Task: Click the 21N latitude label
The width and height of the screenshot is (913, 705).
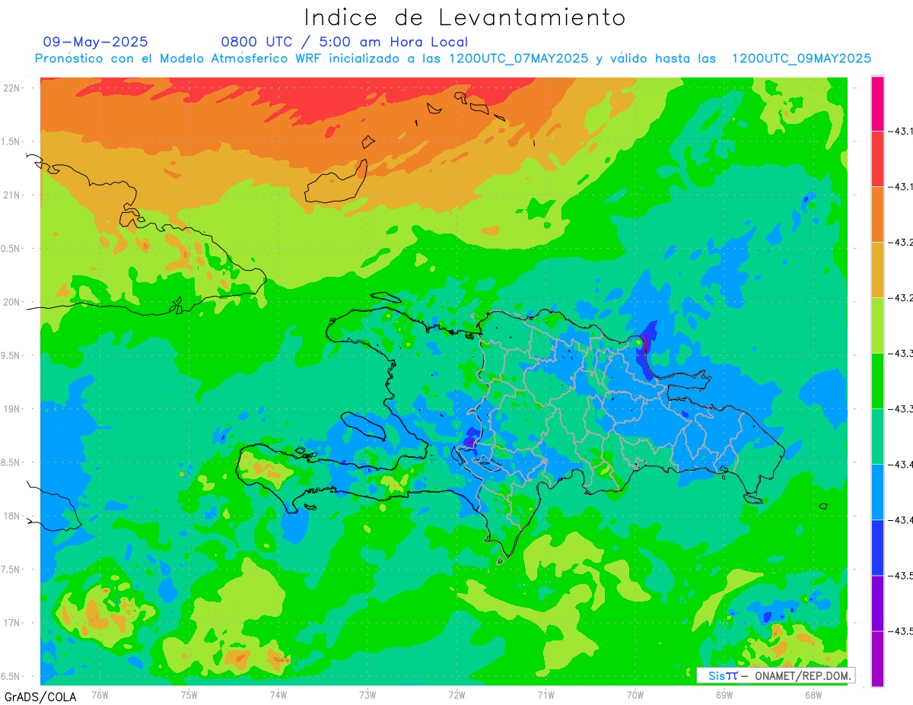Action: click(11, 195)
